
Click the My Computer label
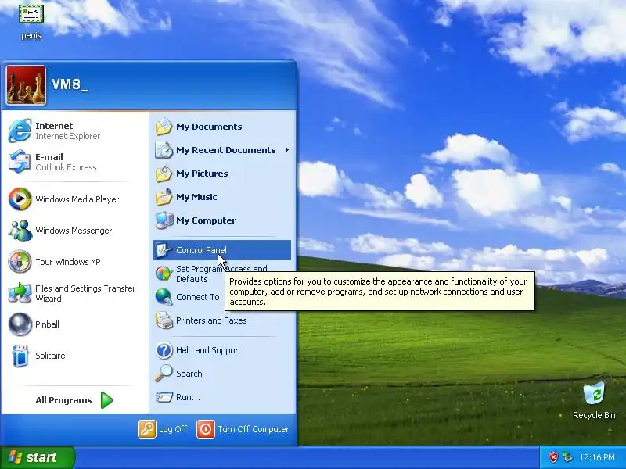tap(206, 220)
